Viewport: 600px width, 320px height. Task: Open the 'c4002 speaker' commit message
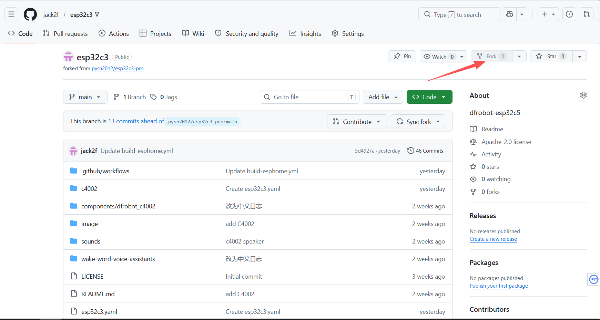[x=245, y=241]
